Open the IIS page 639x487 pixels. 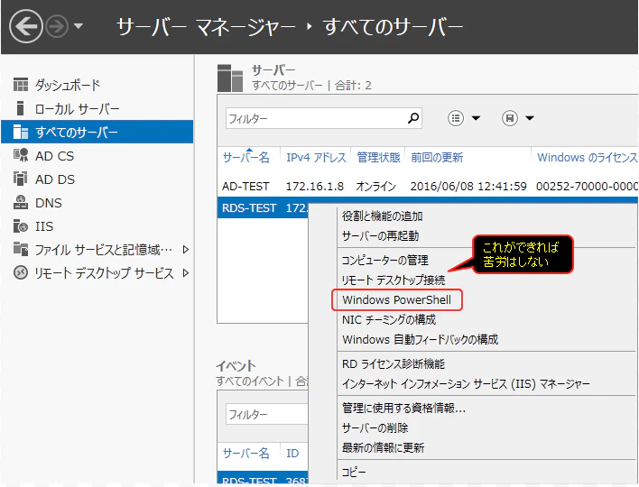44,226
